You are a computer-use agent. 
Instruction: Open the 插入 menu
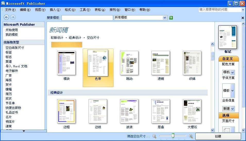[55, 10]
